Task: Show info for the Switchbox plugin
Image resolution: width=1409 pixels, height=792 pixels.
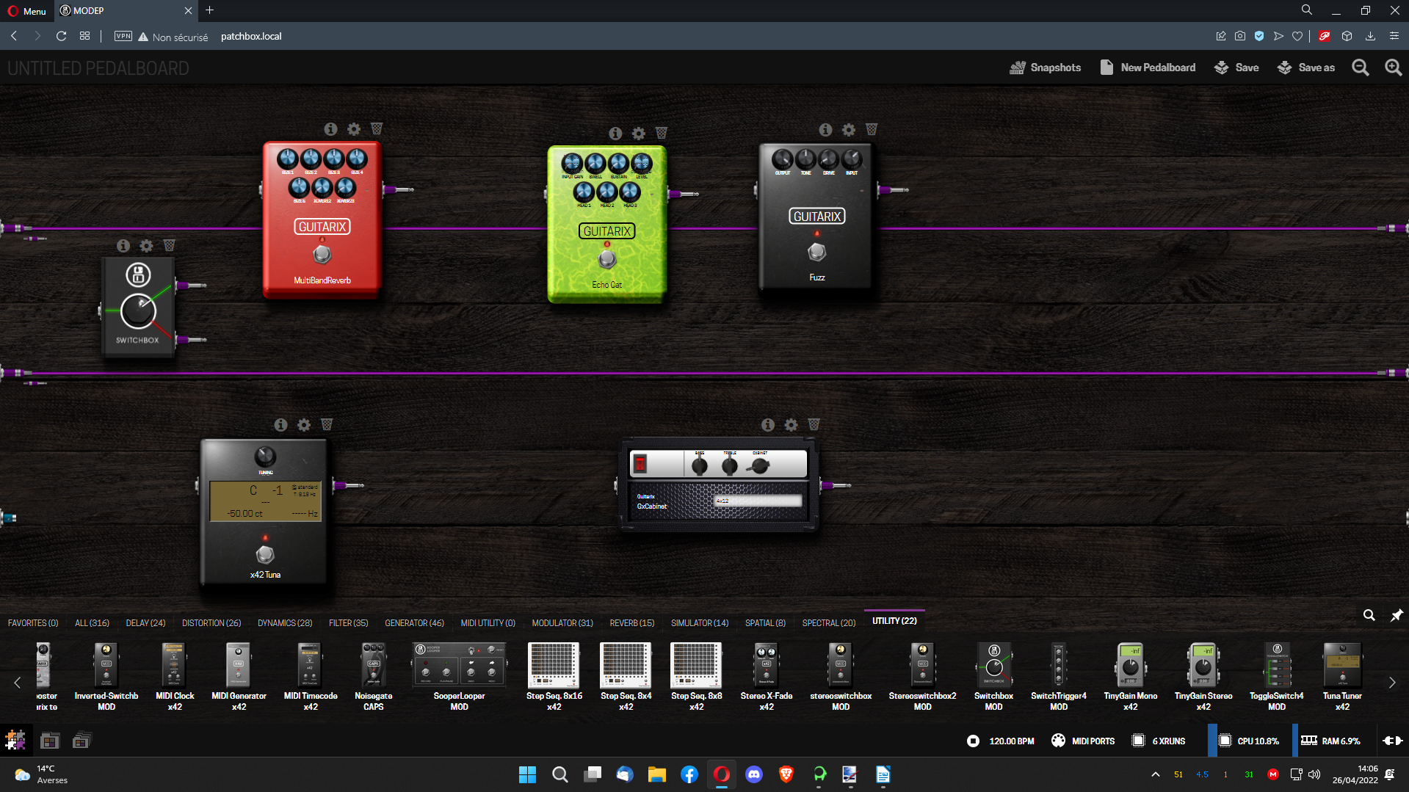Action: pyautogui.click(x=123, y=246)
